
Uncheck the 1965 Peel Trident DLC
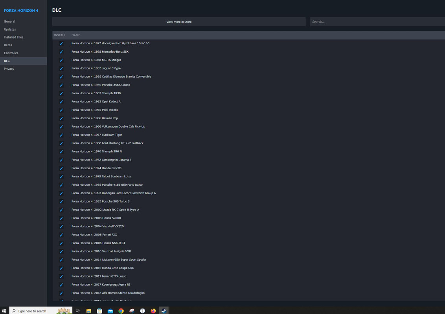coord(61,110)
